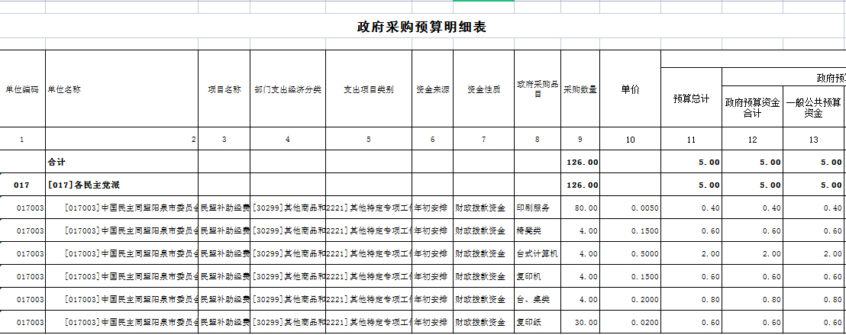The image size is (846, 335).
Task: Click unit price 0.1500 in 椅凳类 row
Action: (630, 230)
